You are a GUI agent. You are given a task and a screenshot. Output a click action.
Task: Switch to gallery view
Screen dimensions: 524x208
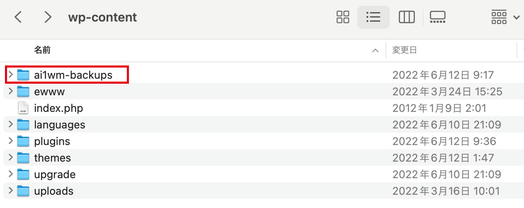(x=437, y=17)
